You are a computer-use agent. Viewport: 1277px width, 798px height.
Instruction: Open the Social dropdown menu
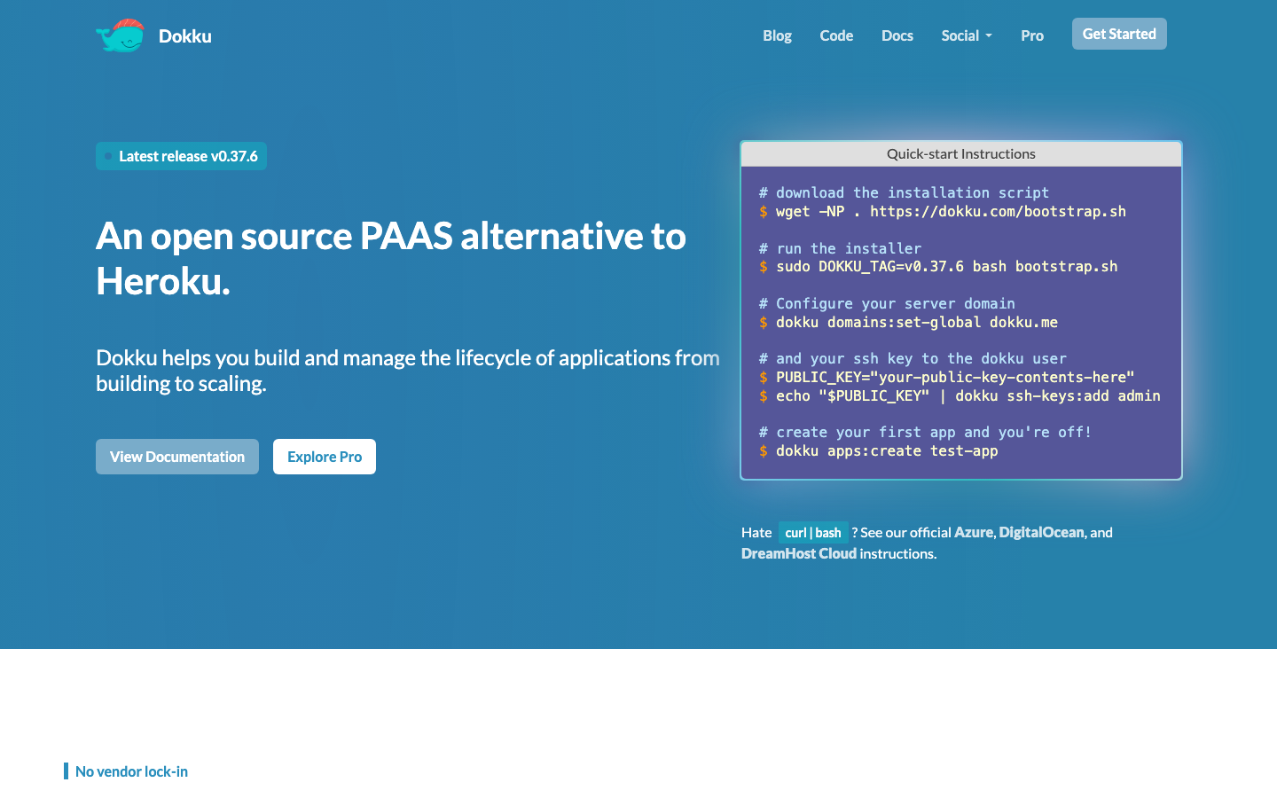(x=966, y=35)
